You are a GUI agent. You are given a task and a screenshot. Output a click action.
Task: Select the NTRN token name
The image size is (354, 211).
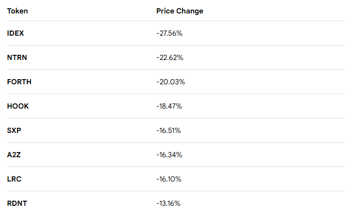tap(17, 57)
